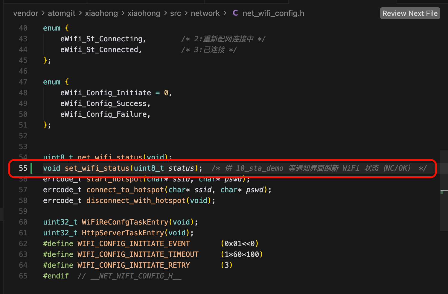Click WIFI_CONFIG_INITIATE_EVENT macro name
448x294 pixels.
[134, 244]
